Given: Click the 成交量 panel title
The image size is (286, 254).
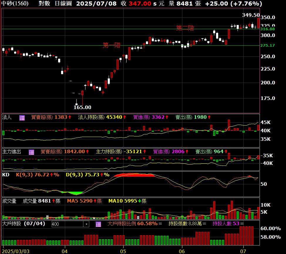Looking at the screenshot, I should (x=9, y=201).
